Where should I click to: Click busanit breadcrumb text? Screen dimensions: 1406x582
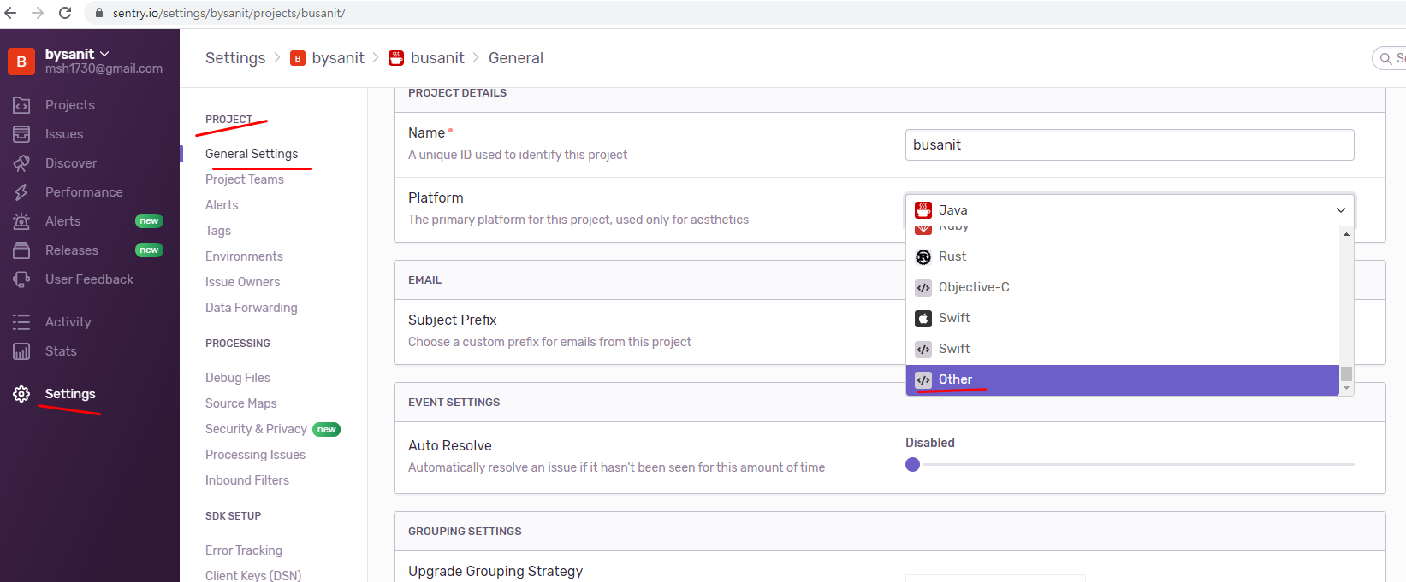pos(437,58)
